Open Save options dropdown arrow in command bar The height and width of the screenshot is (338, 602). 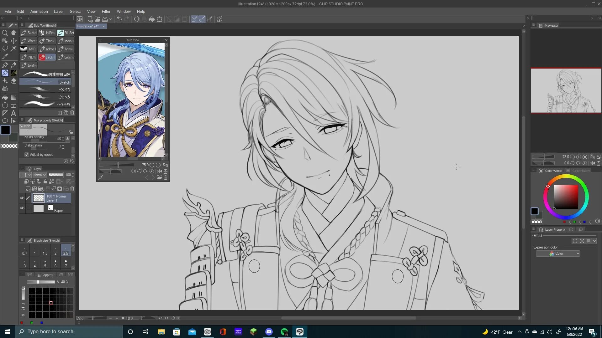(111, 19)
